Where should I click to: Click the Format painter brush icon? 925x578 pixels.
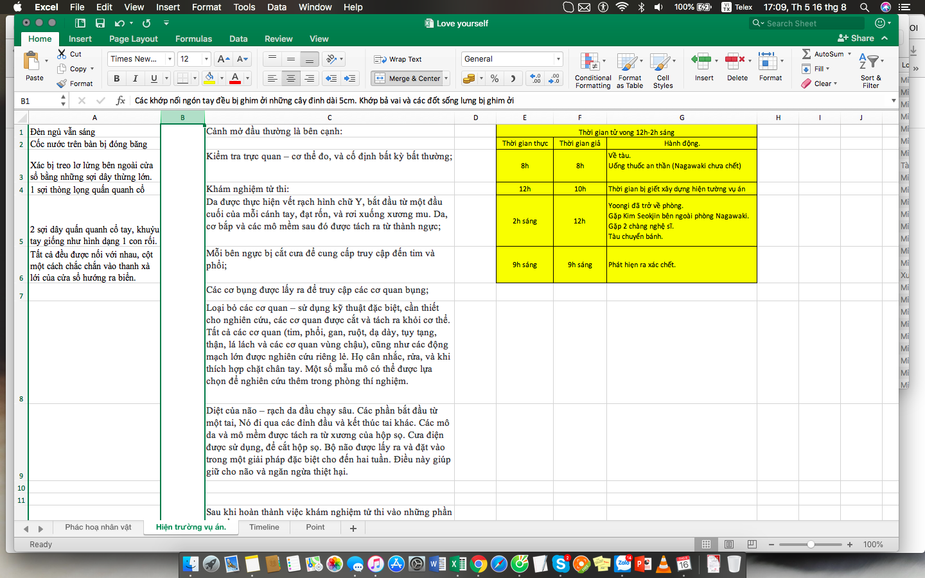click(62, 83)
